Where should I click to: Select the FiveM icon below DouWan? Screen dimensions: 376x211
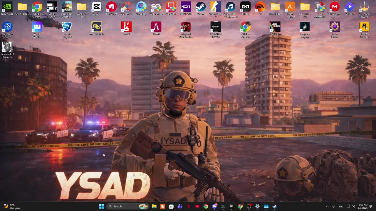[x=156, y=28]
